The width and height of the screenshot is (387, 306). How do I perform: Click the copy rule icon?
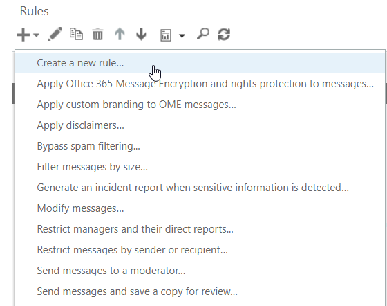pos(76,34)
